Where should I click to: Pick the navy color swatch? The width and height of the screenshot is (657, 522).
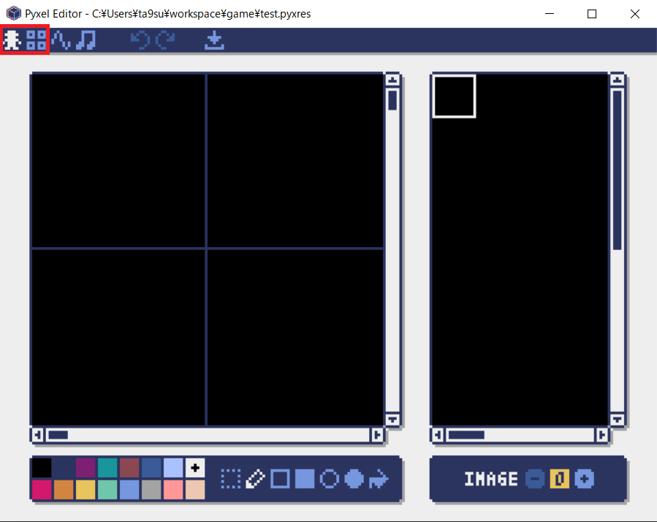[64, 468]
